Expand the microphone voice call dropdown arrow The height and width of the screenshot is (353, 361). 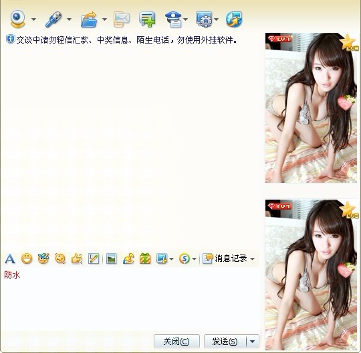pos(69,19)
